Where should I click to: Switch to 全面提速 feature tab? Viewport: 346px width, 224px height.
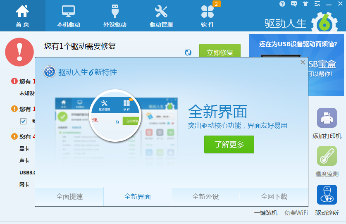69,197
